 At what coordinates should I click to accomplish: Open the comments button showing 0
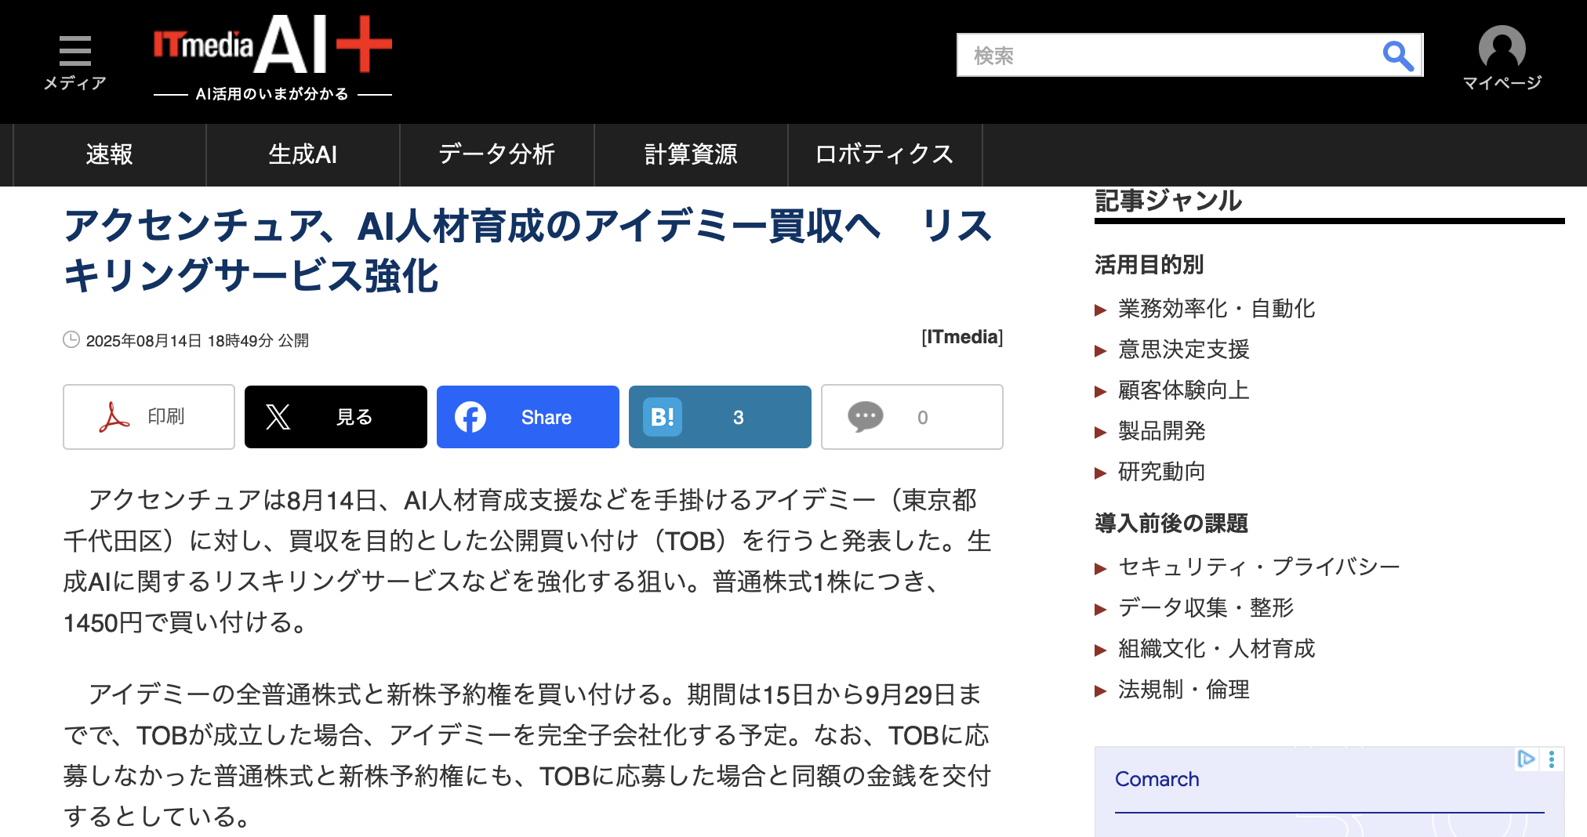[912, 417]
